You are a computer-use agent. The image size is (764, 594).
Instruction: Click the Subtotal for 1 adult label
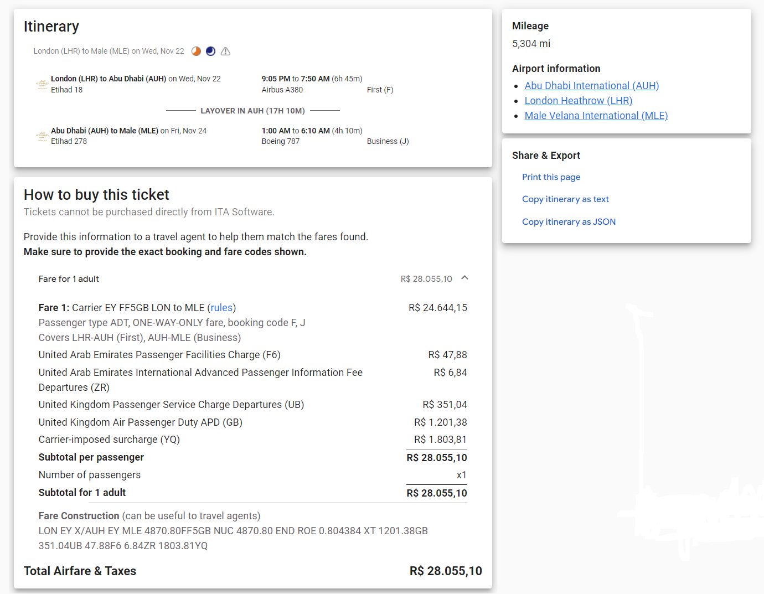82,493
